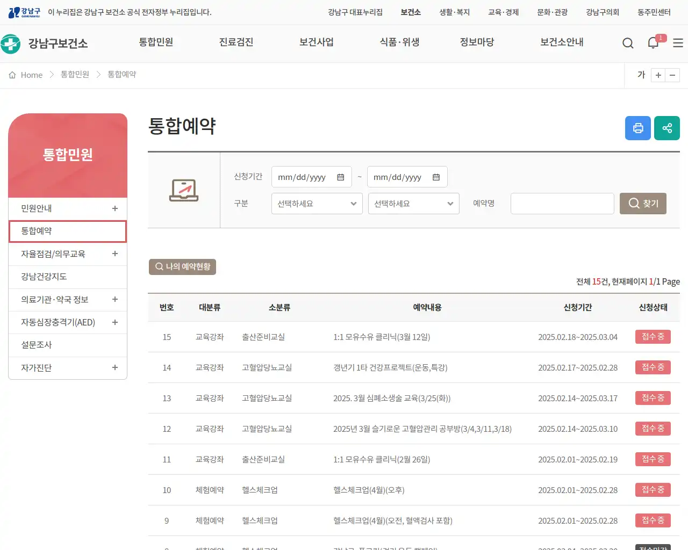Image resolution: width=688 pixels, height=550 pixels.
Task: Open the second 선택하세요 dropdown
Action: click(x=413, y=203)
